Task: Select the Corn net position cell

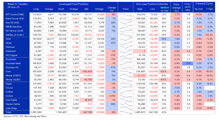Action: click(x=86, y=71)
